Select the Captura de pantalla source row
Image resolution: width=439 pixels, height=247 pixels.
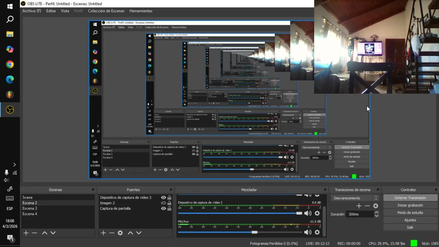coord(135,209)
